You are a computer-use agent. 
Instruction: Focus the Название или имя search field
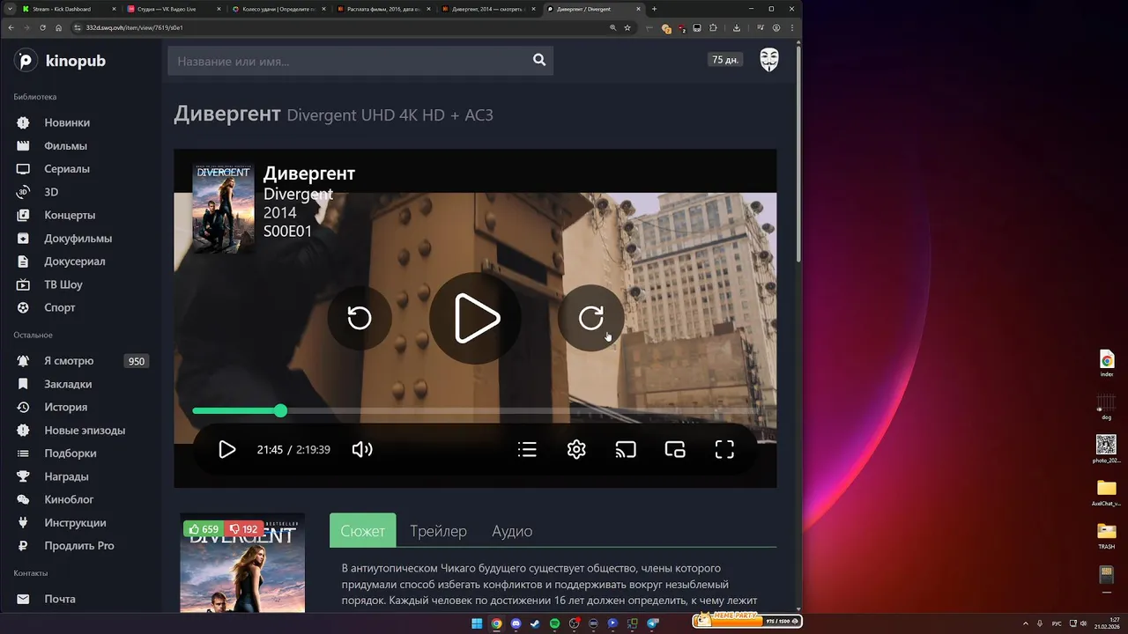pyautogui.click(x=349, y=61)
